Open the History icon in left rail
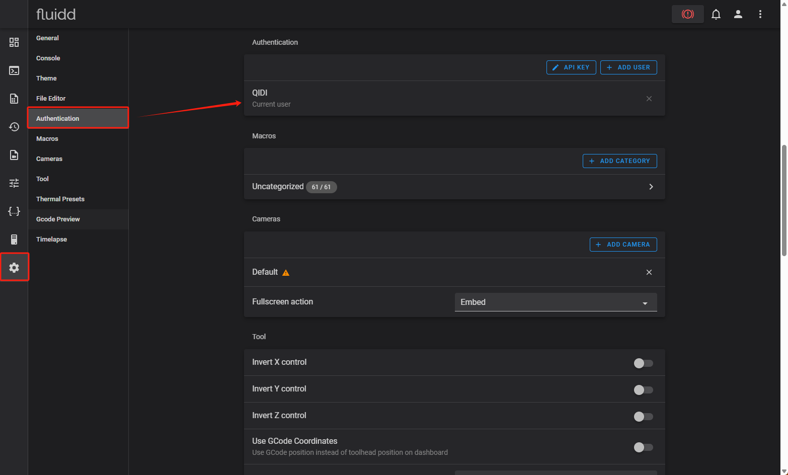 click(x=14, y=127)
